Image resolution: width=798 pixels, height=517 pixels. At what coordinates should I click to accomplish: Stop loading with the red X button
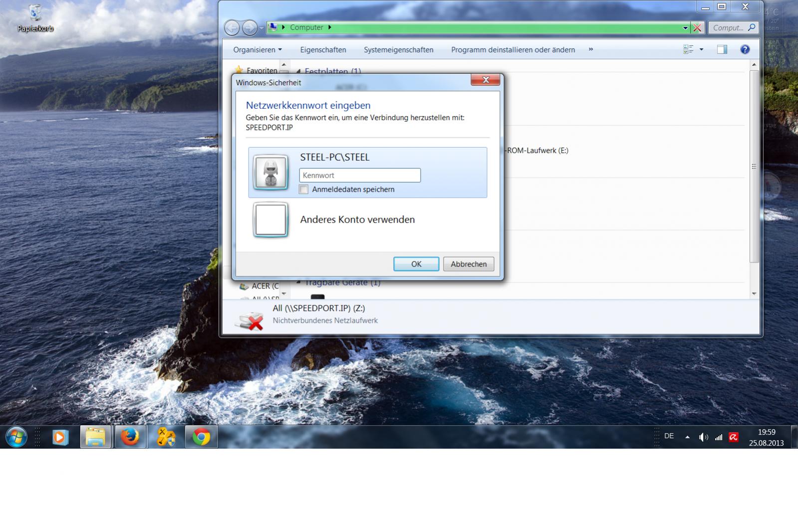(x=697, y=28)
